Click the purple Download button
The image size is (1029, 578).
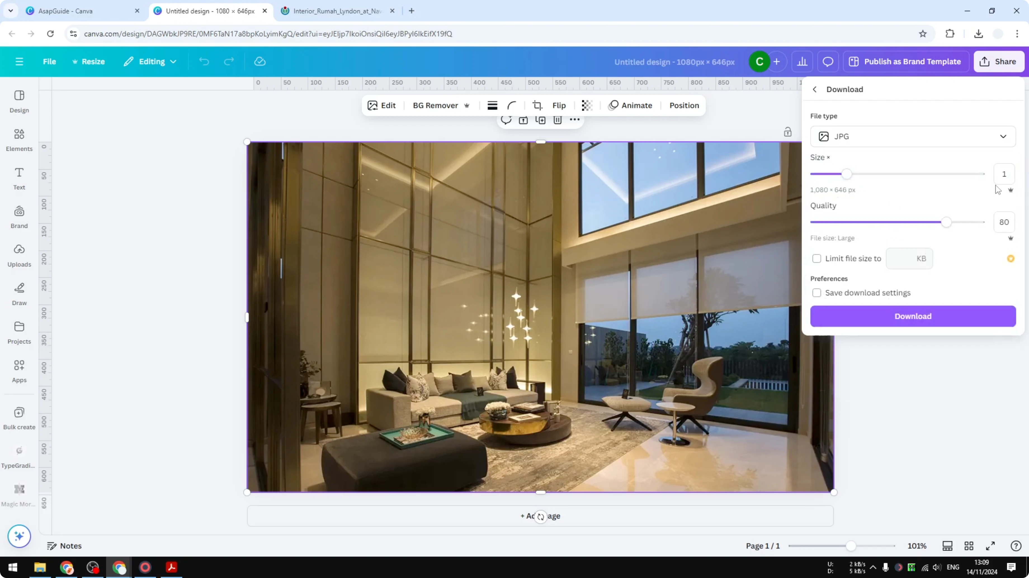coord(913,316)
